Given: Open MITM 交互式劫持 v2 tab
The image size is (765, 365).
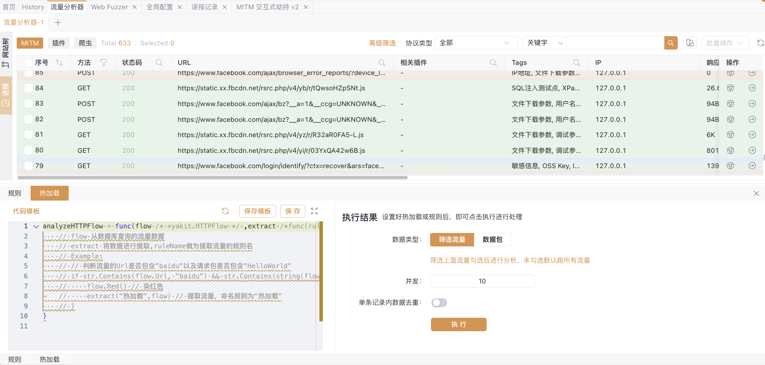Looking at the screenshot, I should click(x=268, y=7).
